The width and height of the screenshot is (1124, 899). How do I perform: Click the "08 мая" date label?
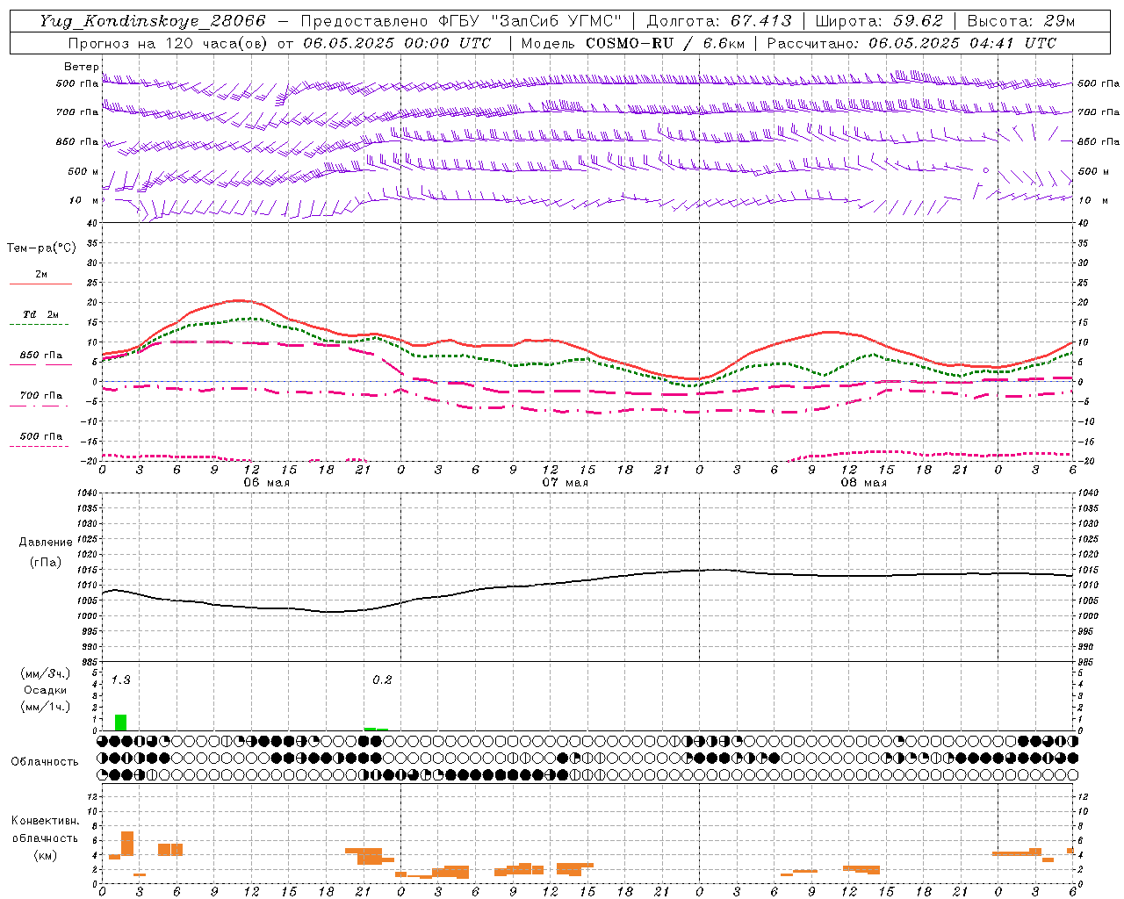pyautogui.click(x=863, y=483)
